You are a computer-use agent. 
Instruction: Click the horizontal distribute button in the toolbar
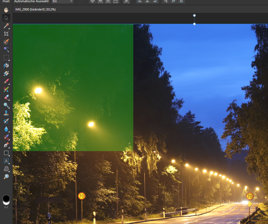tap(173, 1)
